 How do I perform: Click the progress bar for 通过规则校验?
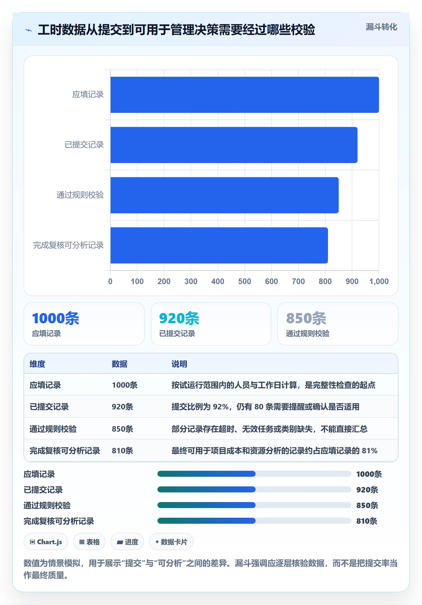click(254, 505)
